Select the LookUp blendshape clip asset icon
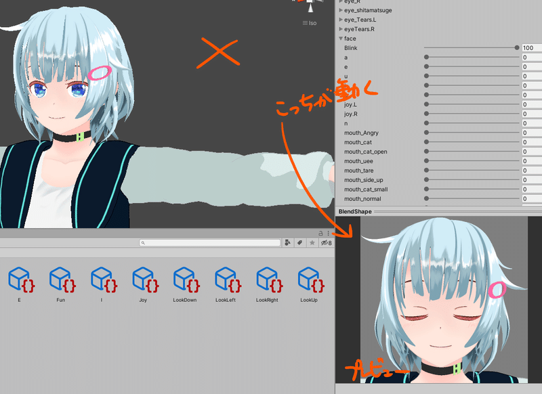The width and height of the screenshot is (542, 394). click(311, 280)
